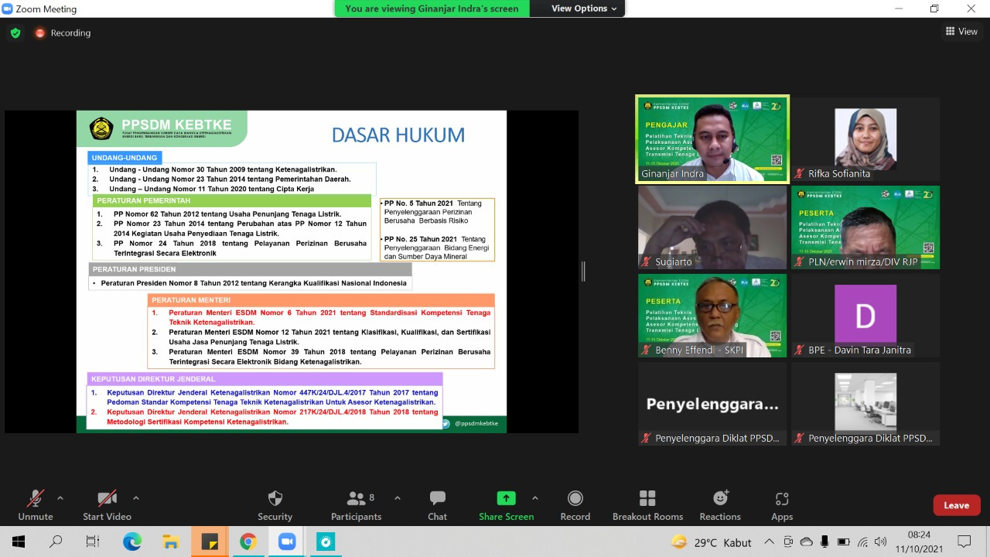This screenshot has width=990, height=557.
Task: Click the green encryption shield icon
Action: (x=15, y=33)
